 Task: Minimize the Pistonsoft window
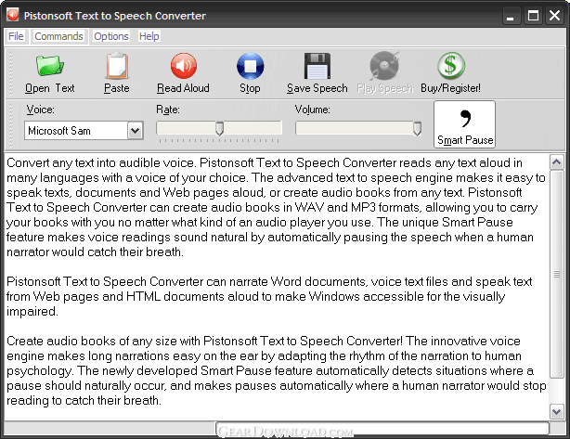tap(512, 16)
